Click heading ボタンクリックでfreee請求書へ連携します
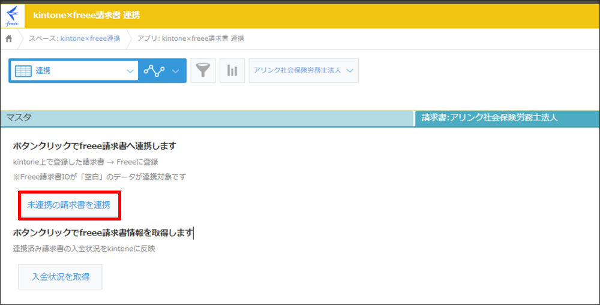 click(x=95, y=146)
